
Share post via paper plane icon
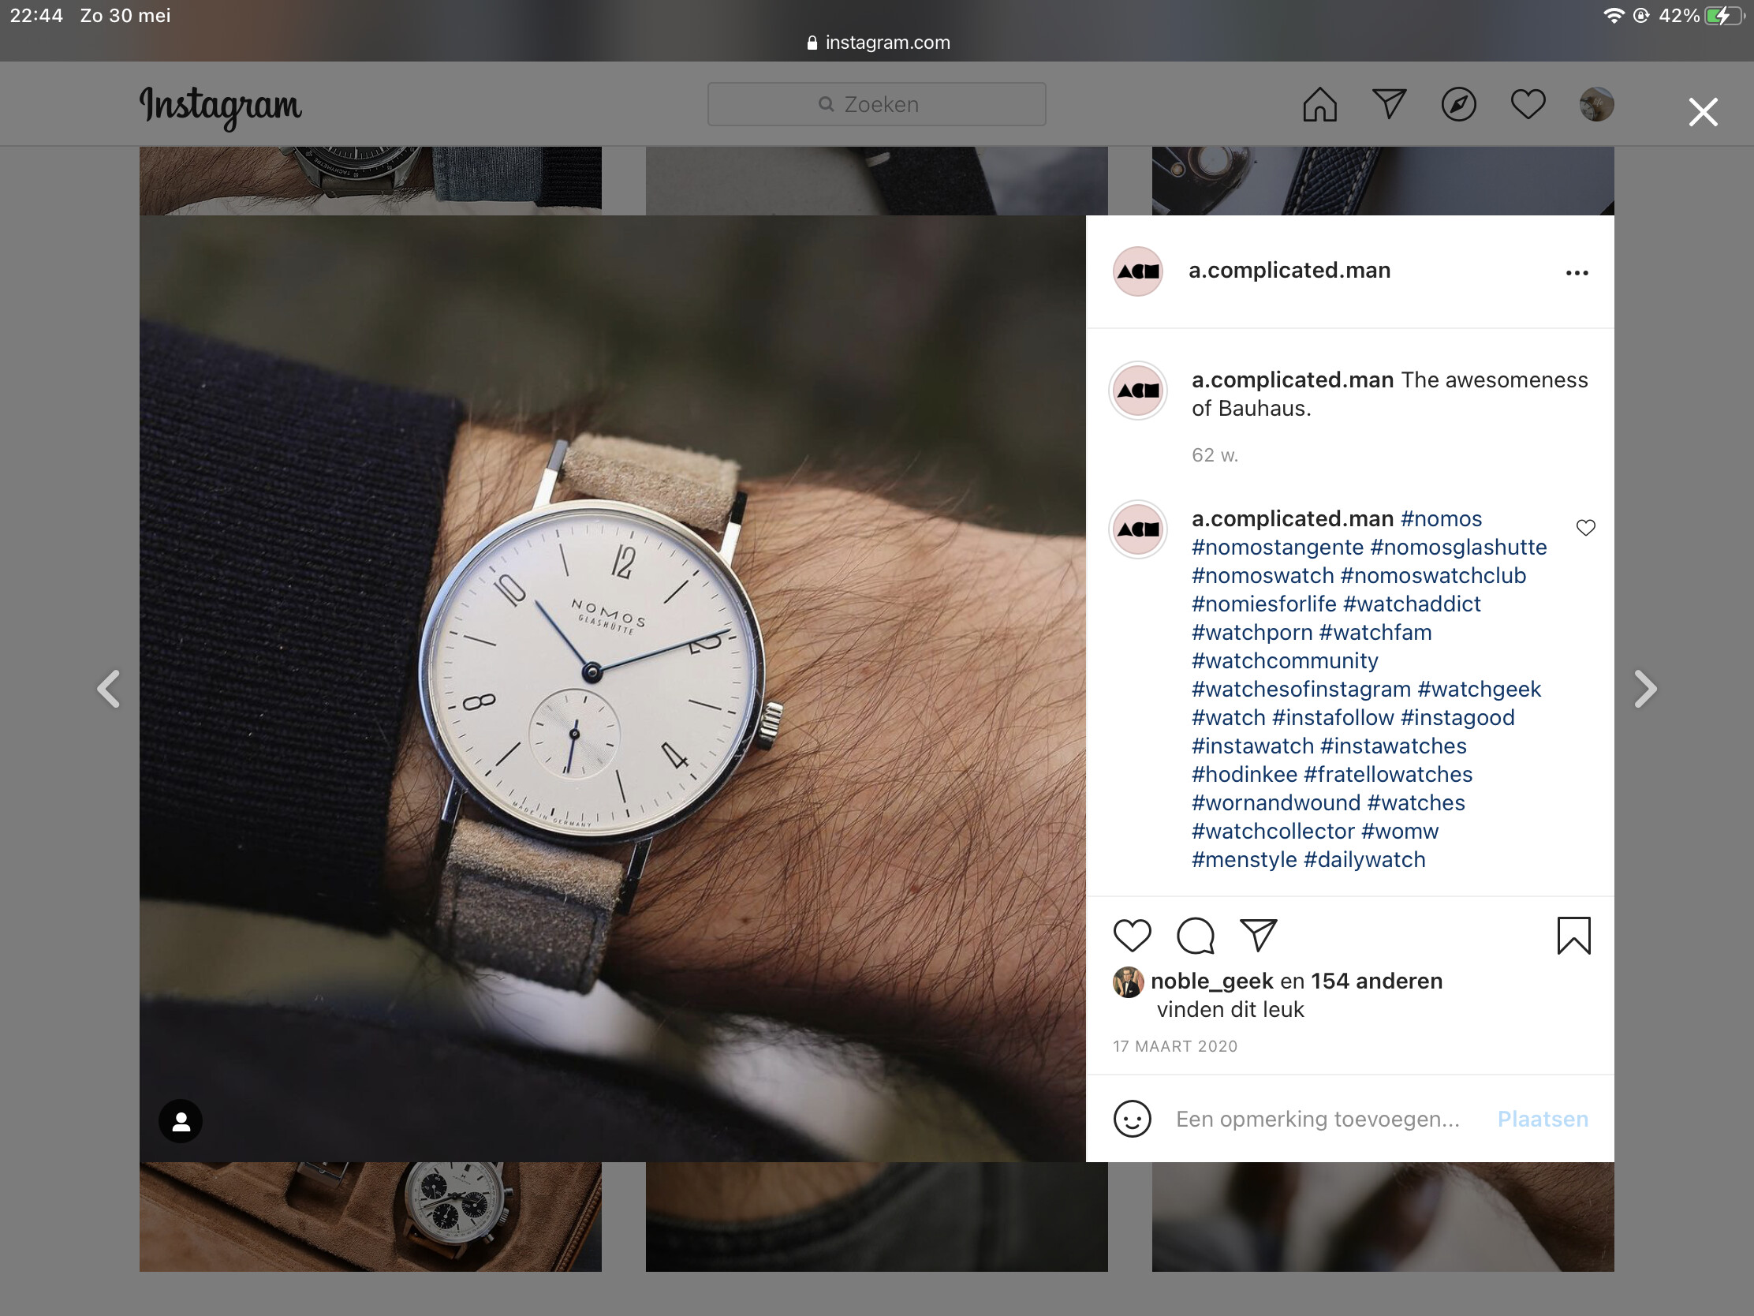1259,935
